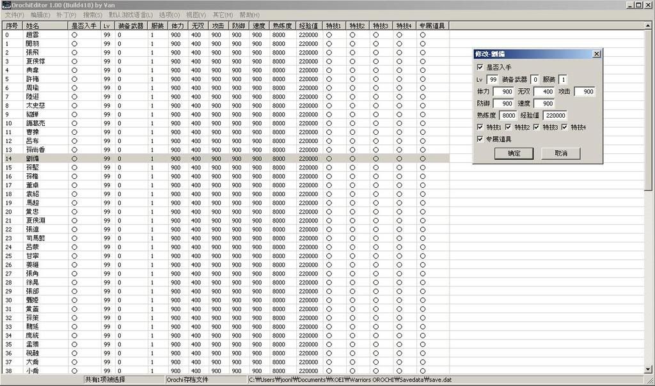
Task: Open the 文件(F) menu
Action: coord(14,15)
